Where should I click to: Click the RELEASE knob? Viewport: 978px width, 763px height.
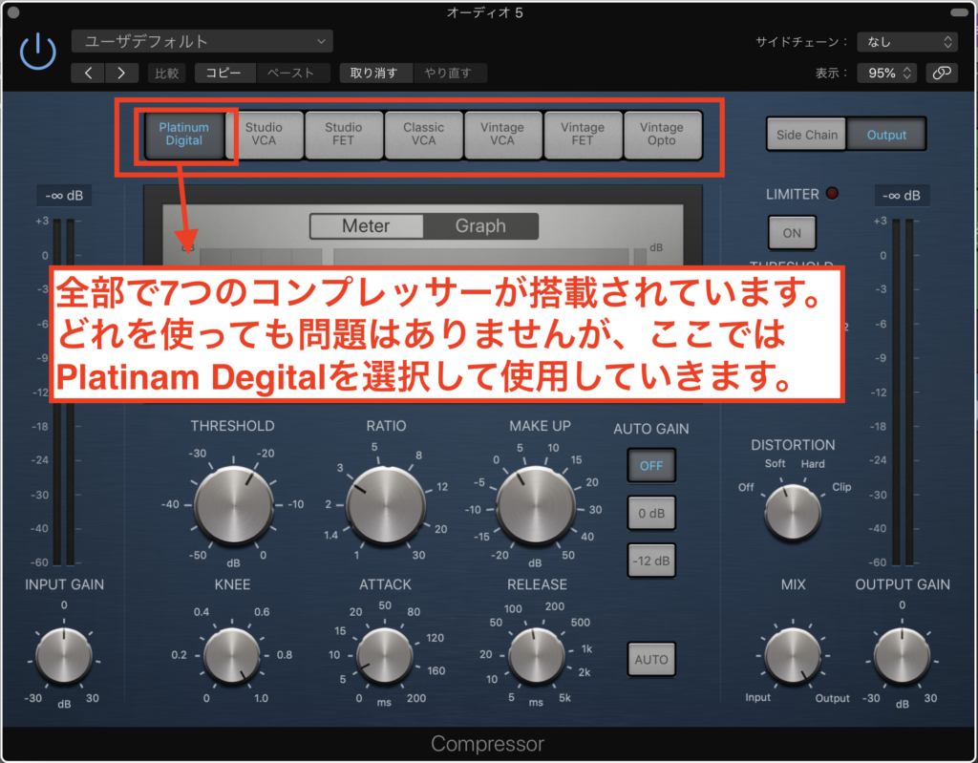[x=537, y=656]
